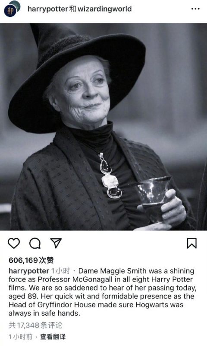This screenshot has width=207, height=346.
Task: Share the post with the paper plane icon
Action: [x=56, y=243]
